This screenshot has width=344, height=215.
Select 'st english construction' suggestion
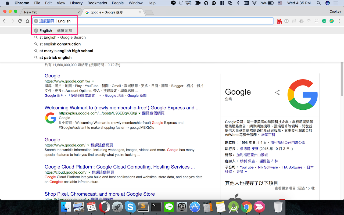click(x=172, y=44)
